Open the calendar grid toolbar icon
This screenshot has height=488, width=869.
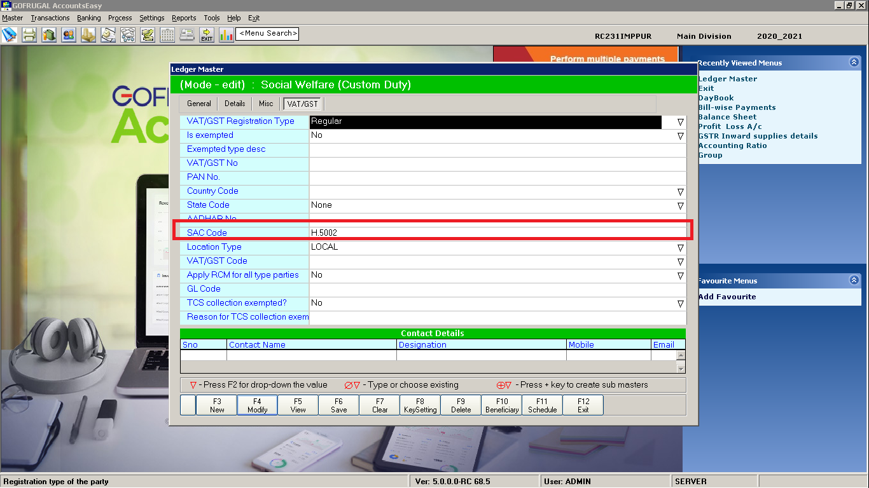(x=167, y=34)
